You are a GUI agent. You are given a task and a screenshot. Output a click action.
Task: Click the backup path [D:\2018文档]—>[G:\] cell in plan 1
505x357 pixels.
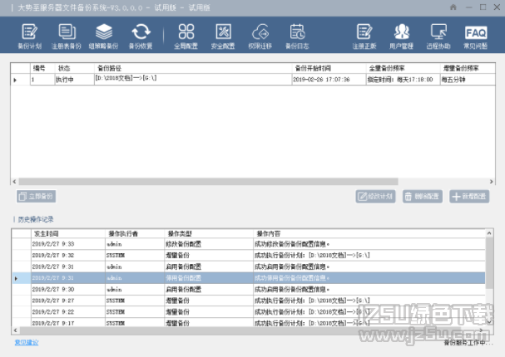(193, 80)
